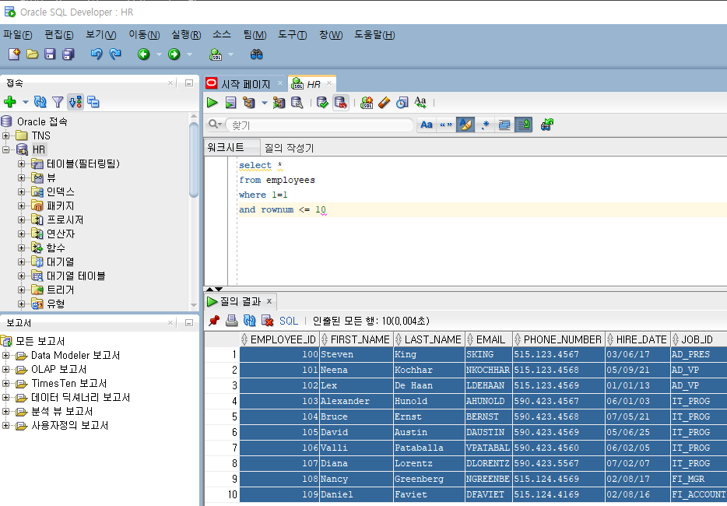Image resolution: width=727 pixels, height=506 pixels.
Task: Open the Explain Plan dropdown arrow
Action: tap(265, 103)
